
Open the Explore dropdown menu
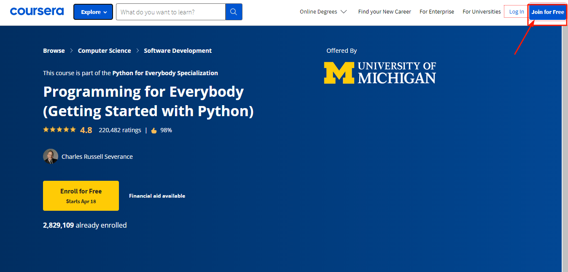tap(93, 12)
